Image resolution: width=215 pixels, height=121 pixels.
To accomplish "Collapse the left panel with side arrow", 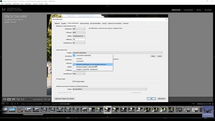I will (1, 57).
